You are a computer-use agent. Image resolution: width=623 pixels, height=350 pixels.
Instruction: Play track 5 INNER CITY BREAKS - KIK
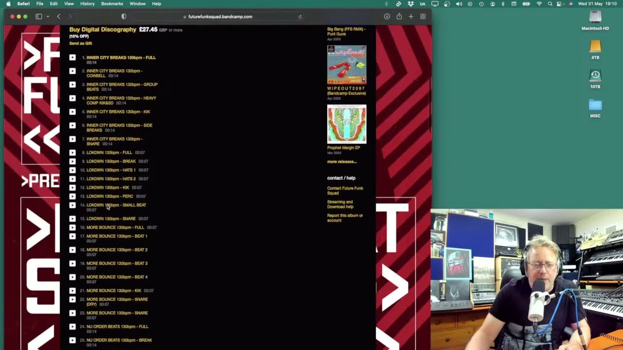pyautogui.click(x=73, y=112)
